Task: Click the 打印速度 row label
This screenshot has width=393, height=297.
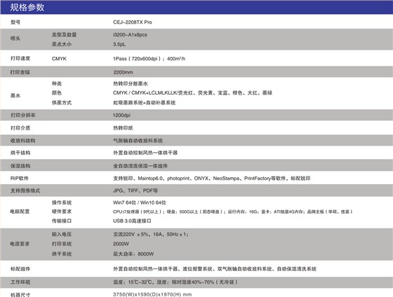Action: (20, 59)
